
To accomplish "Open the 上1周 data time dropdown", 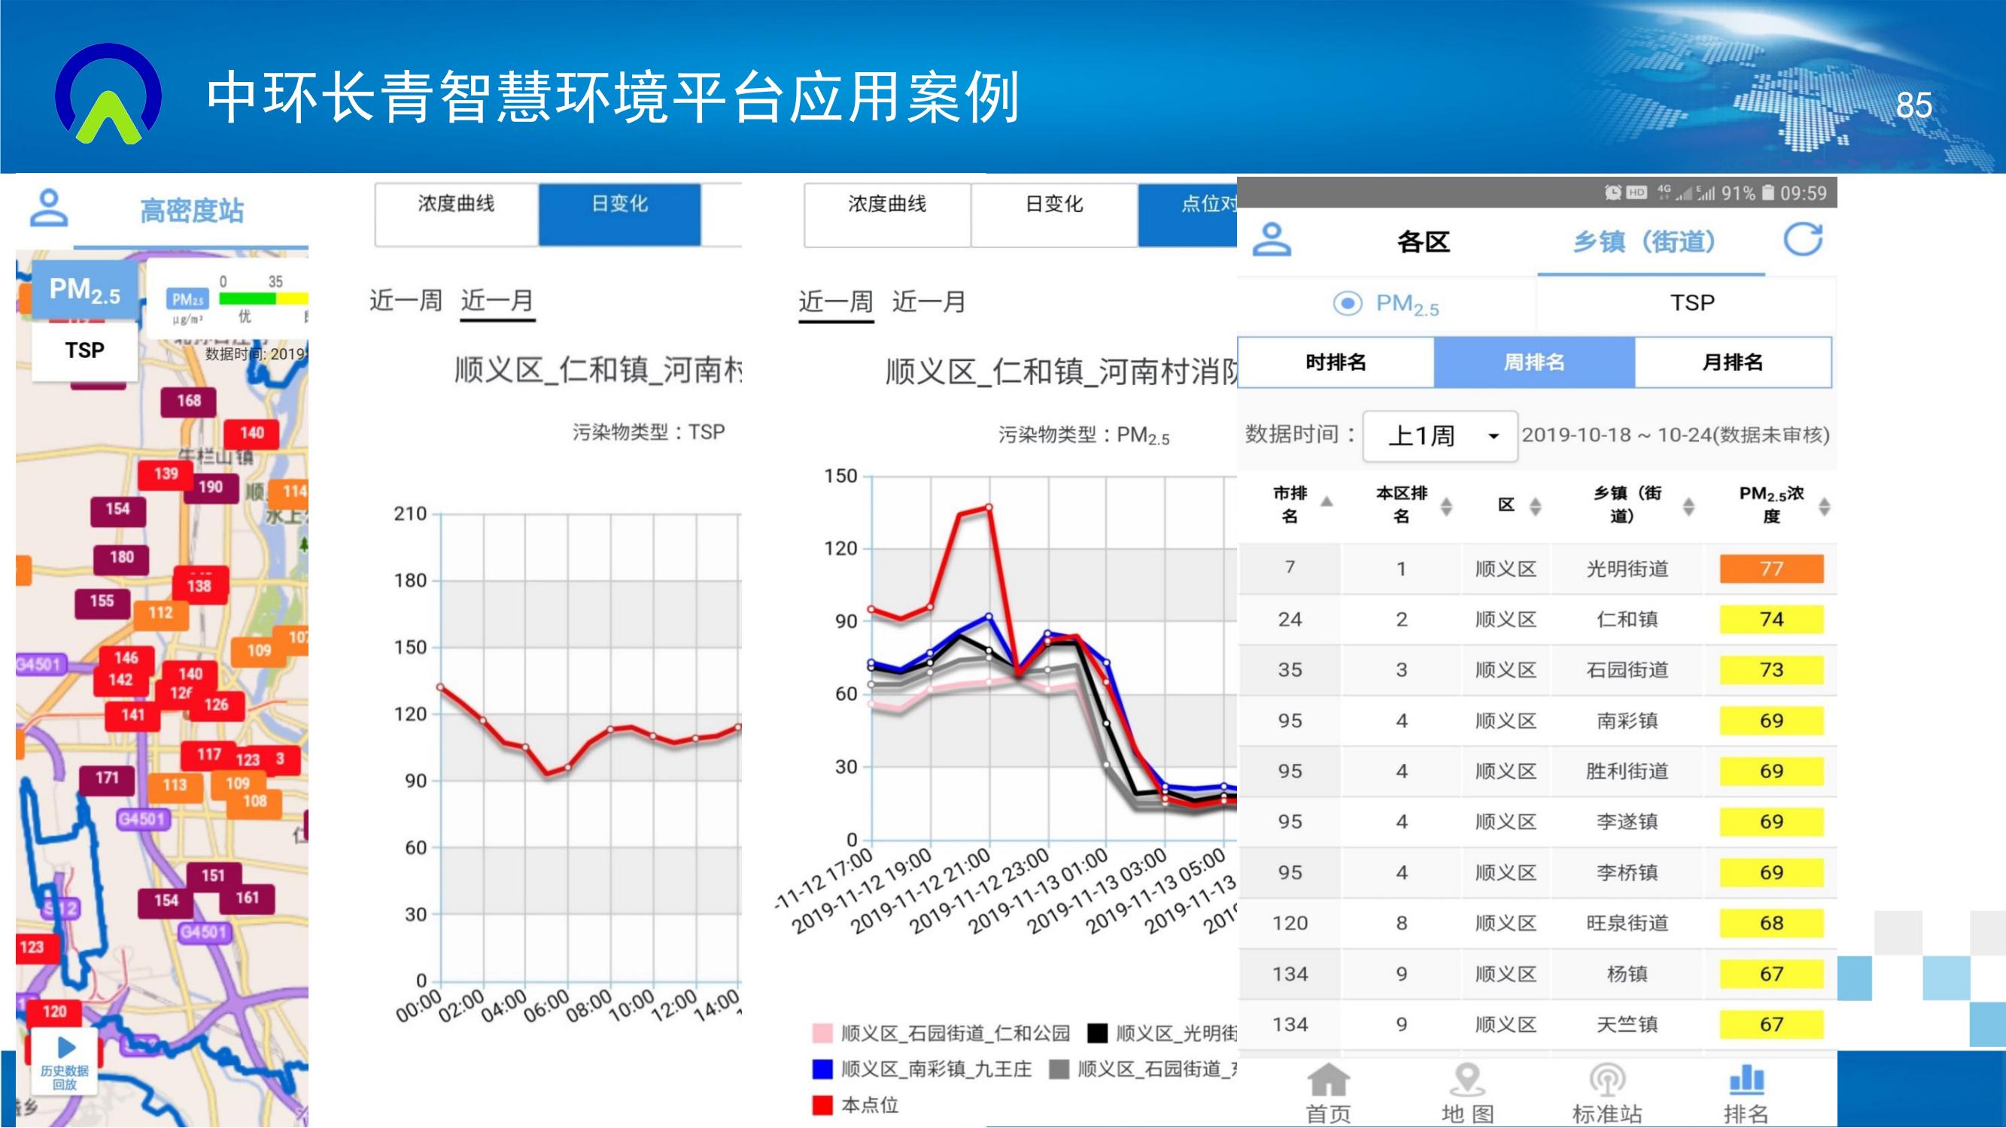I will point(1440,435).
